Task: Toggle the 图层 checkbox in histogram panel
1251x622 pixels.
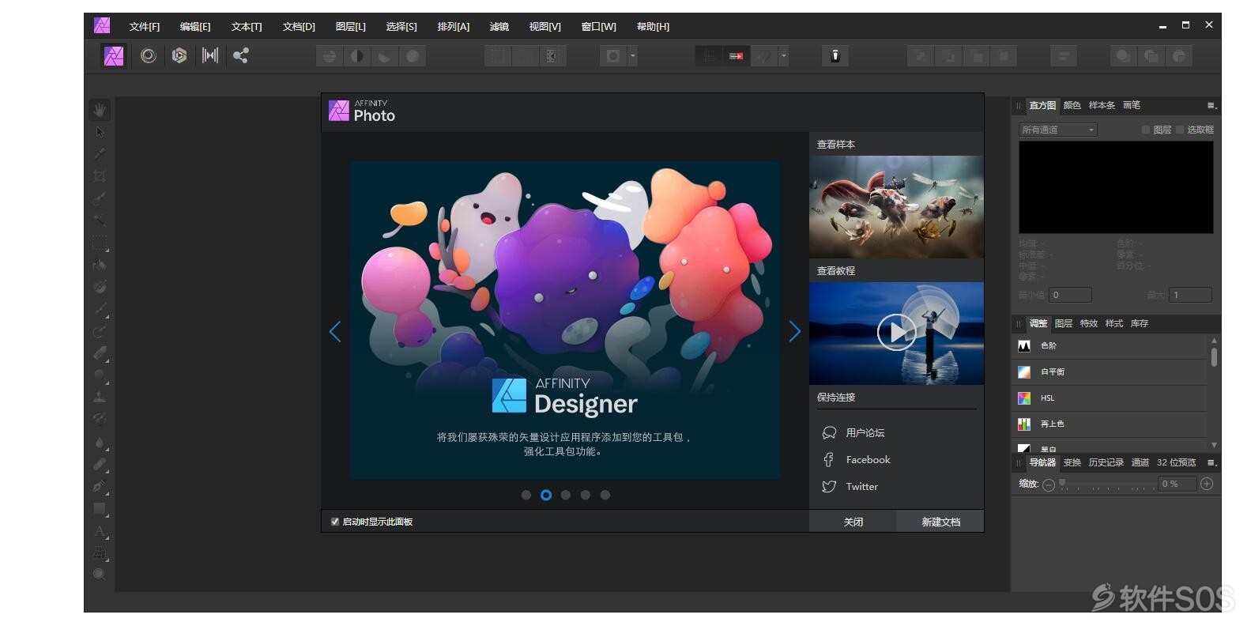Action: [x=1145, y=130]
